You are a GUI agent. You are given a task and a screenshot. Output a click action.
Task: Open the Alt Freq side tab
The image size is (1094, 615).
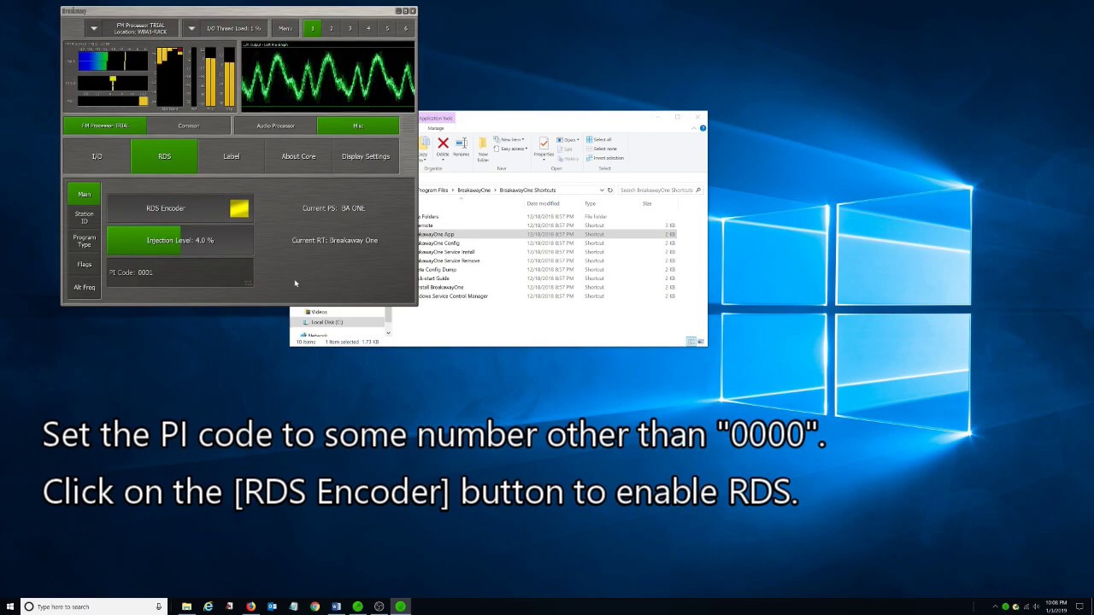tap(85, 287)
